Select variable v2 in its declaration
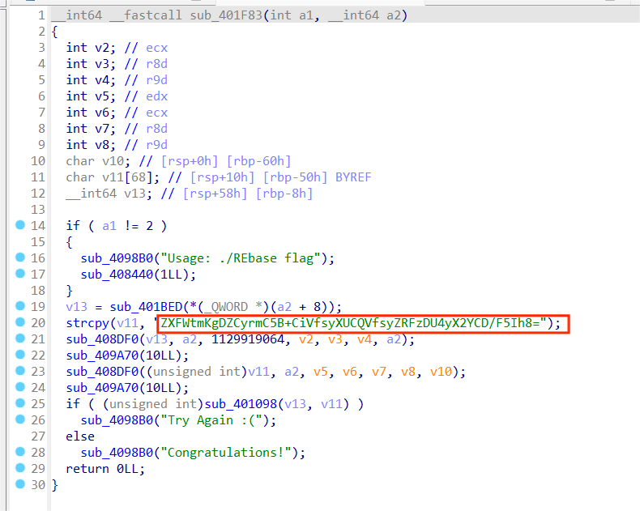The height and width of the screenshot is (511, 640). point(102,48)
